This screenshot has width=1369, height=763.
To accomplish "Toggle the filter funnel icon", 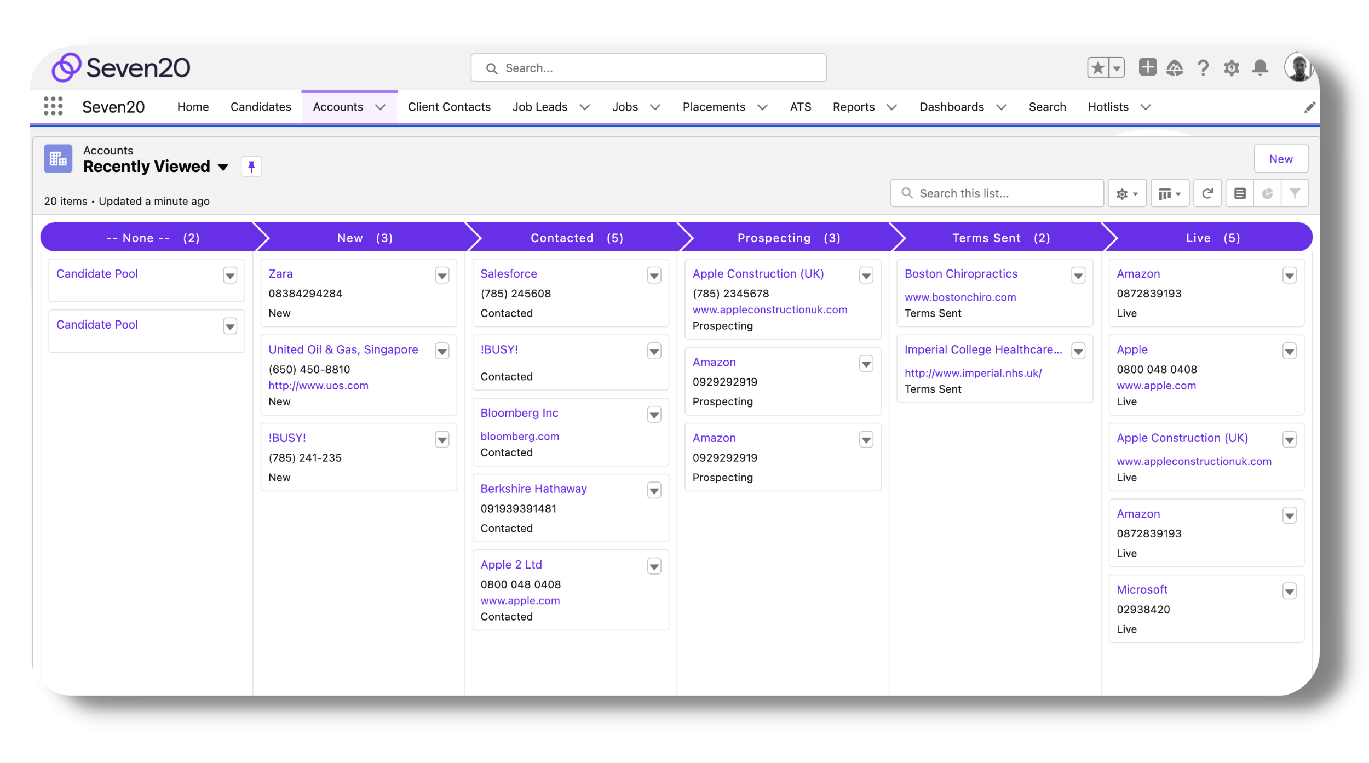I will coord(1295,193).
